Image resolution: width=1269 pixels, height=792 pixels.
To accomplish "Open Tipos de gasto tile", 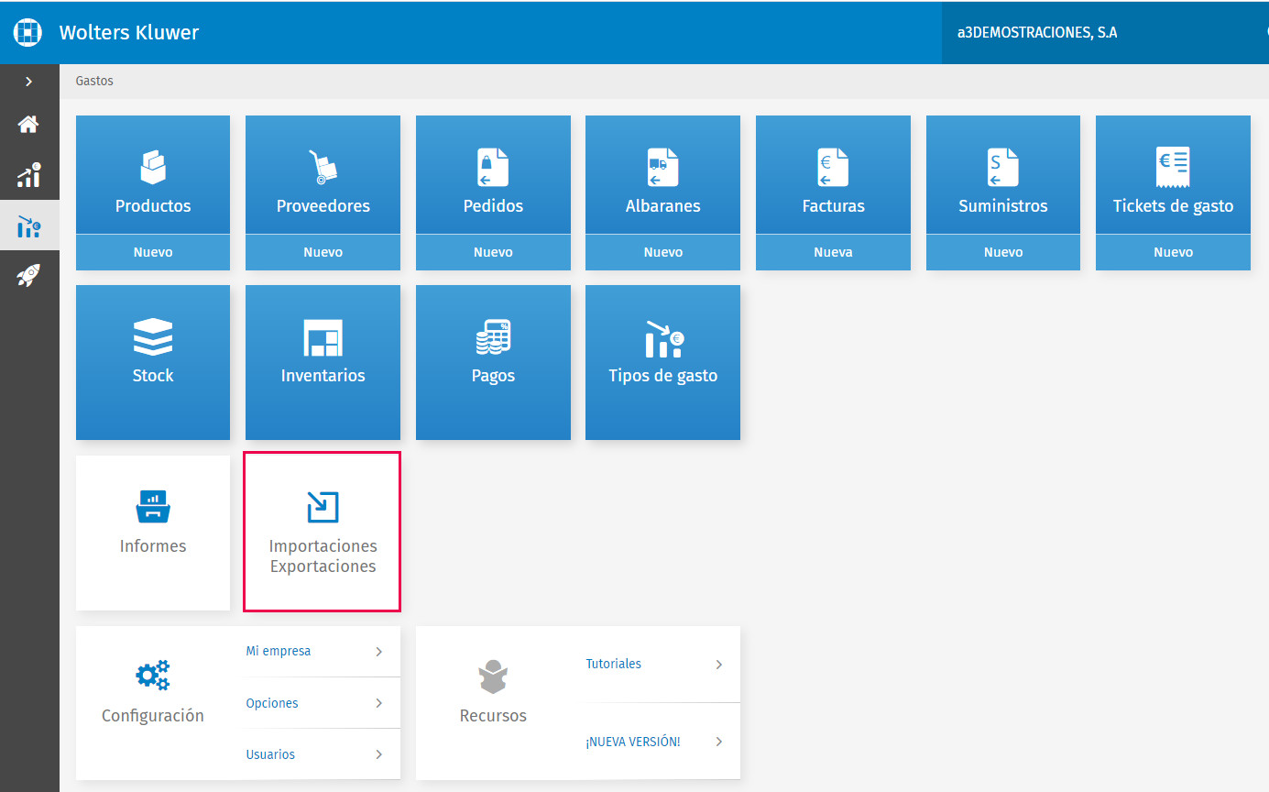I will click(x=662, y=362).
